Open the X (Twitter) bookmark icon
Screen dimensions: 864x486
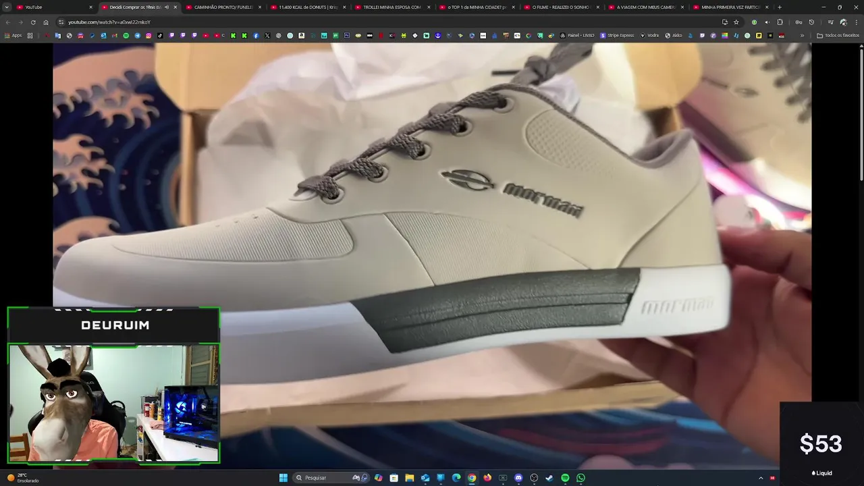(x=267, y=35)
